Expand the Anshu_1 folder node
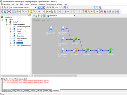The height and width of the screenshot is (95, 127). click(6, 22)
